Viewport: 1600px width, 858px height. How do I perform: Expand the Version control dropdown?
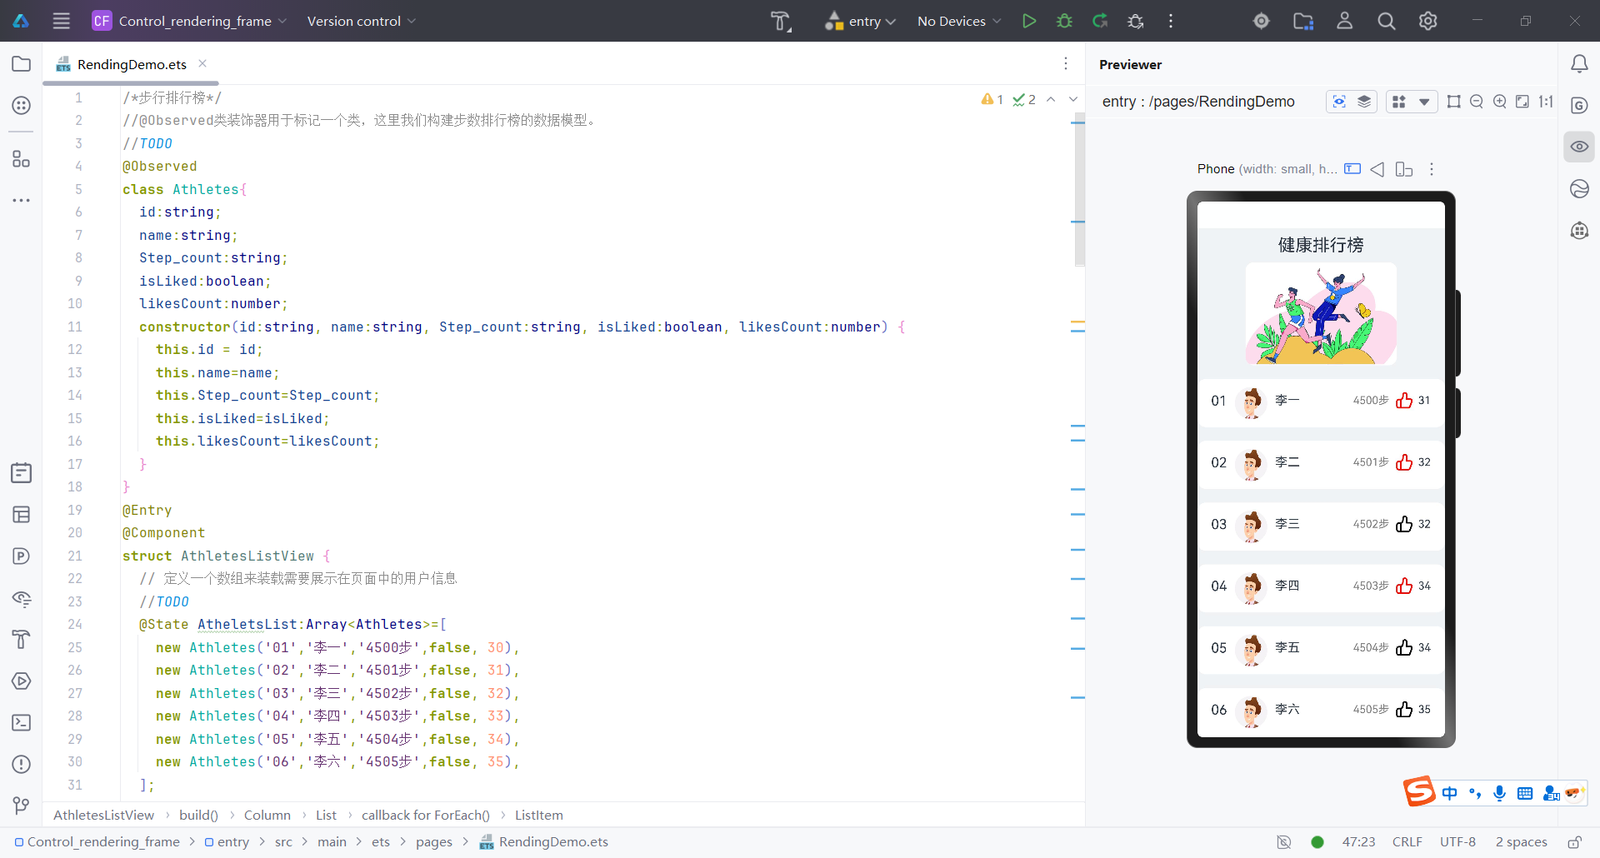point(361,21)
